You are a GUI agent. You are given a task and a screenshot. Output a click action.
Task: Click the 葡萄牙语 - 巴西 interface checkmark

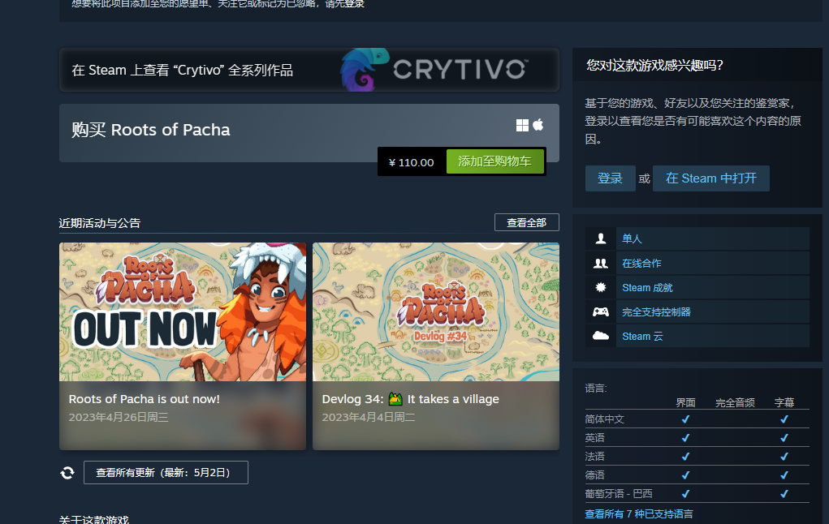(x=686, y=493)
